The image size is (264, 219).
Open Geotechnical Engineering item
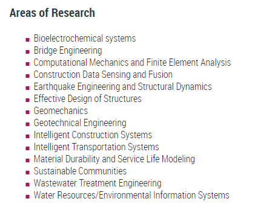point(80,123)
